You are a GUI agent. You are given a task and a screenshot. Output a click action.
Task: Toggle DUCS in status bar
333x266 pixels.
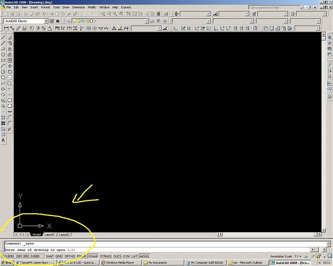coord(117,256)
